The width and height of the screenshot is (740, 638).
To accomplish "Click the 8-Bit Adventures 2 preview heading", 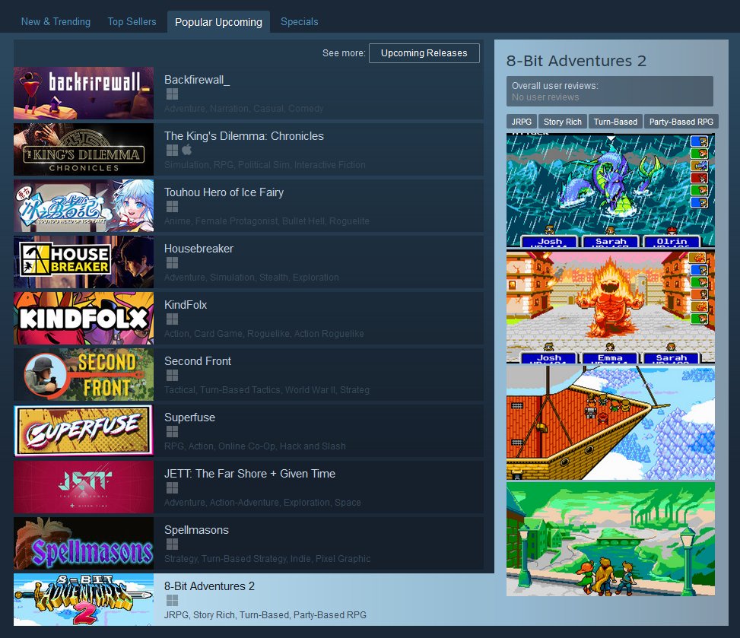I will click(576, 61).
